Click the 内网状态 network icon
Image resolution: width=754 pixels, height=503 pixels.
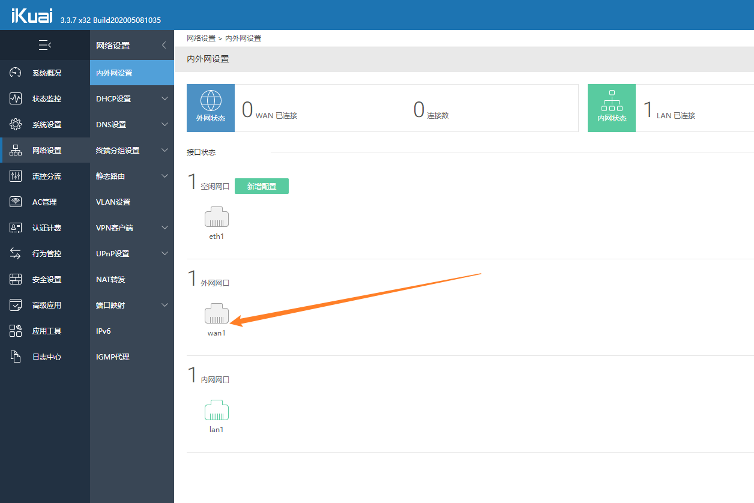(x=611, y=101)
